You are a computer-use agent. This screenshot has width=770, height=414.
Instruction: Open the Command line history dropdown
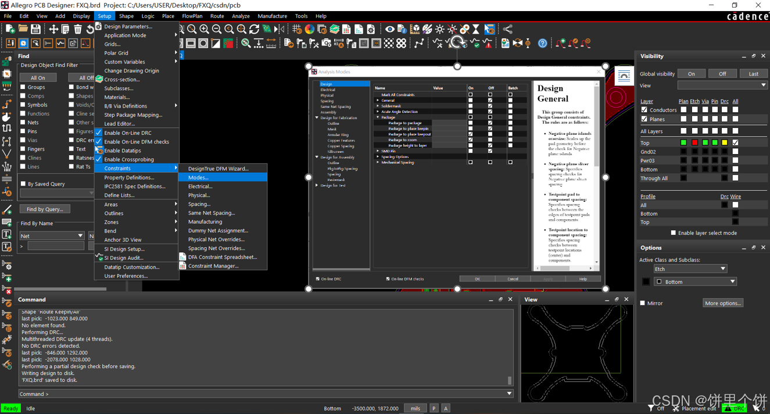coord(509,394)
